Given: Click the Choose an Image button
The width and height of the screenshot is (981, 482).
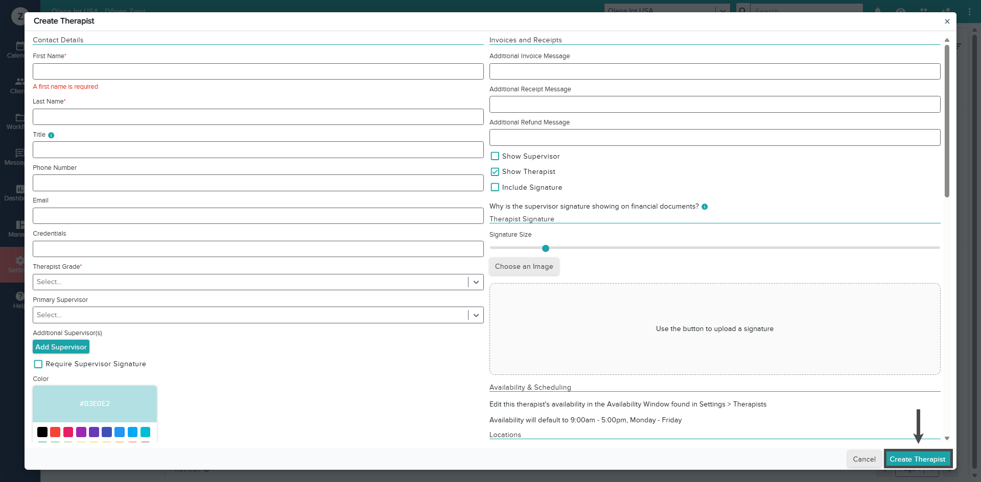Looking at the screenshot, I should (524, 266).
